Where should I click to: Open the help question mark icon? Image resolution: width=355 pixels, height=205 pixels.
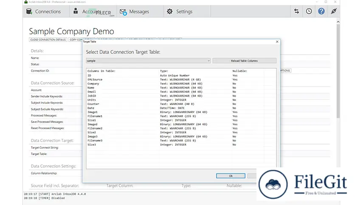tap(321, 11)
